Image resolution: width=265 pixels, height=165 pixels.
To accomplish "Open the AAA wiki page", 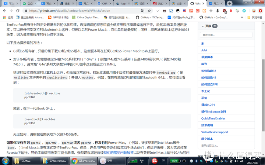I will click(x=204, y=50).
